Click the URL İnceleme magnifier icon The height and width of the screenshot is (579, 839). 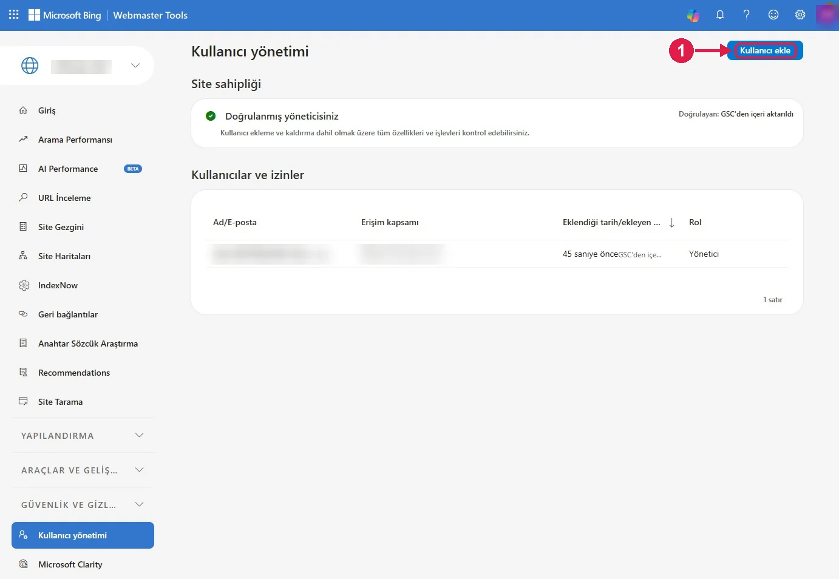tap(23, 197)
